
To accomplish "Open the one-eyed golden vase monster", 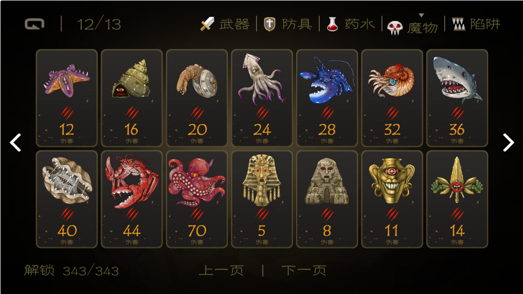I will (x=392, y=199).
